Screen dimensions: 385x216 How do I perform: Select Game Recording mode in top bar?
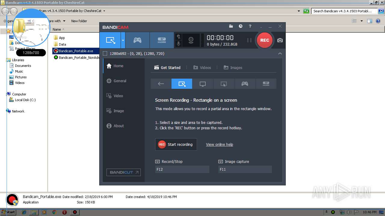pos(137,40)
